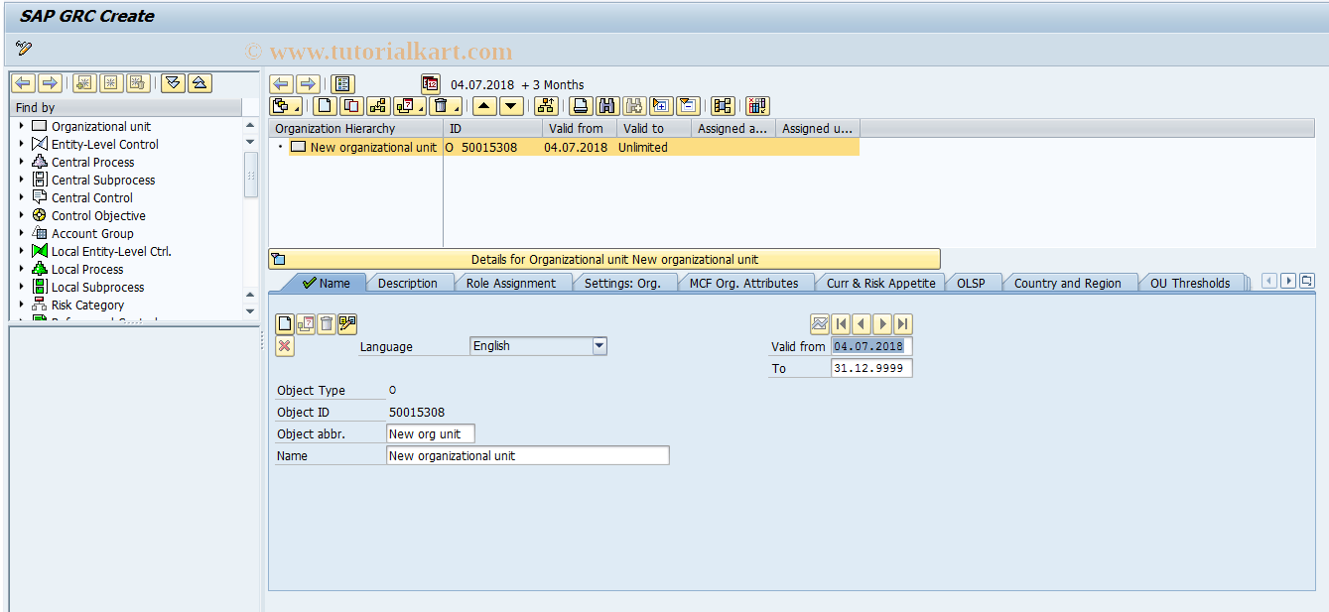Screen dimensions: 1329x612
Task: Click the back arrow above Organization Hierarchy
Action: [282, 84]
